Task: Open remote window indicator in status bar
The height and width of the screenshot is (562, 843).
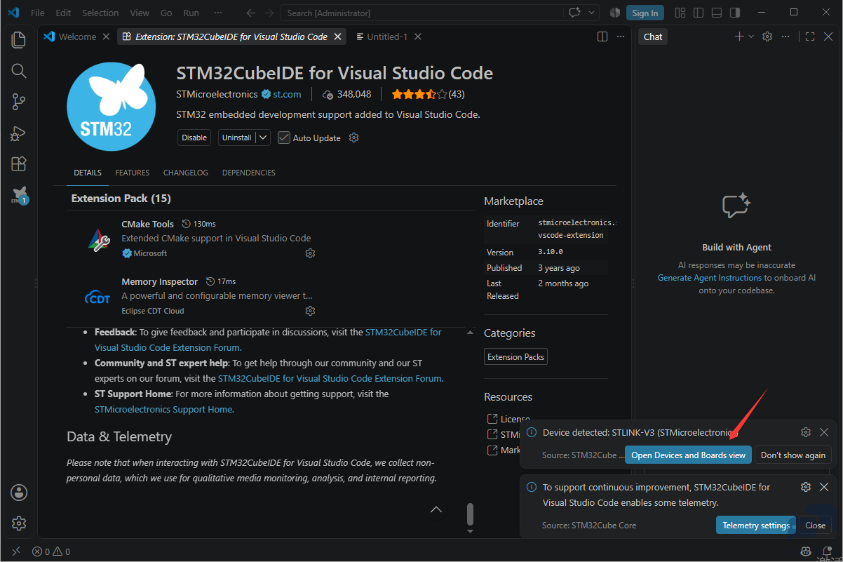Action: [x=16, y=551]
